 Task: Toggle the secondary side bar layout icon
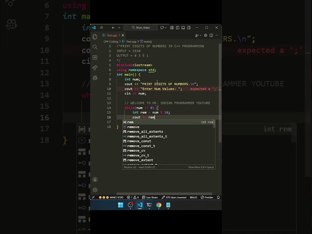(189, 28)
